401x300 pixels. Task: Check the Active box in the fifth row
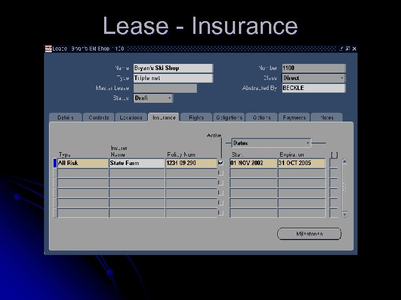point(221,203)
